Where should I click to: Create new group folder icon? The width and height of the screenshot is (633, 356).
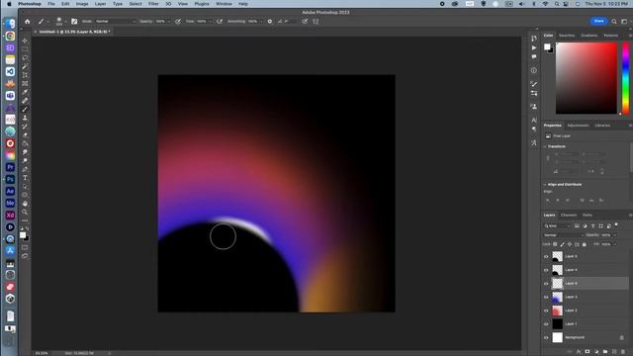[605, 352]
